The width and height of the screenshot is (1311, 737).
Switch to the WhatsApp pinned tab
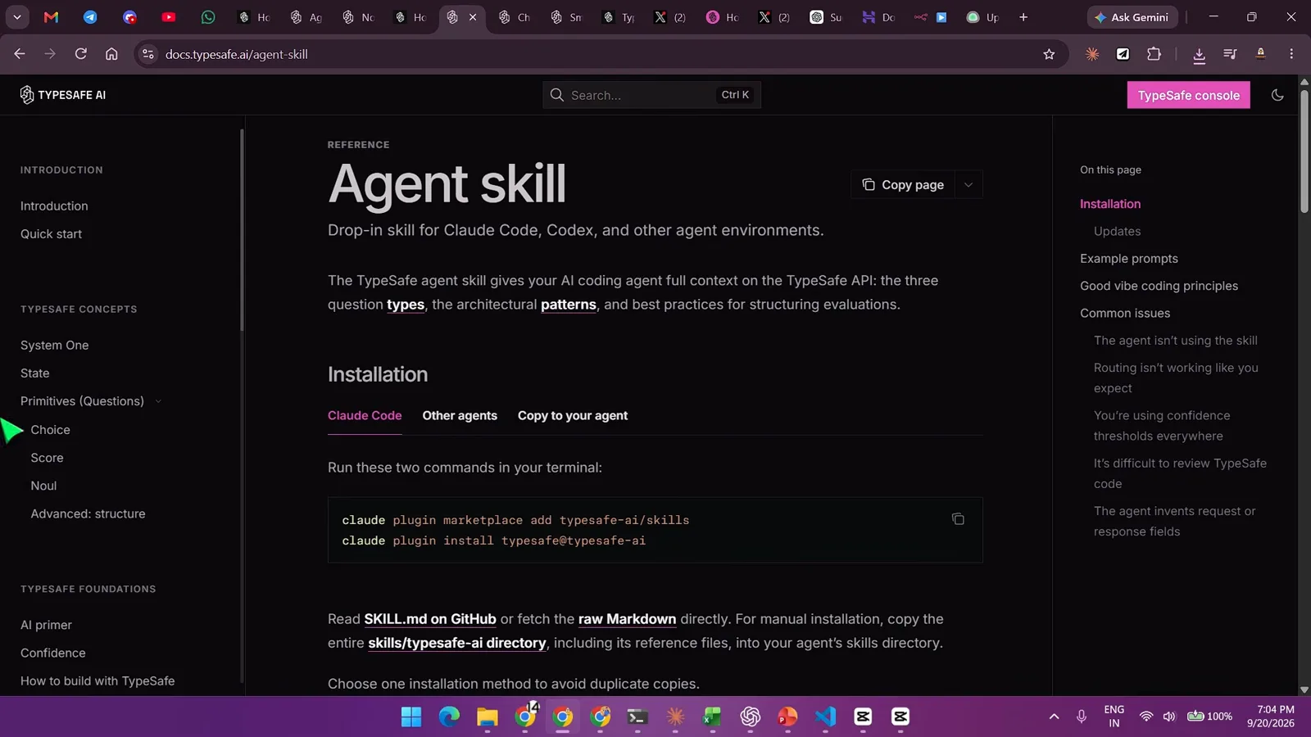coord(208,16)
